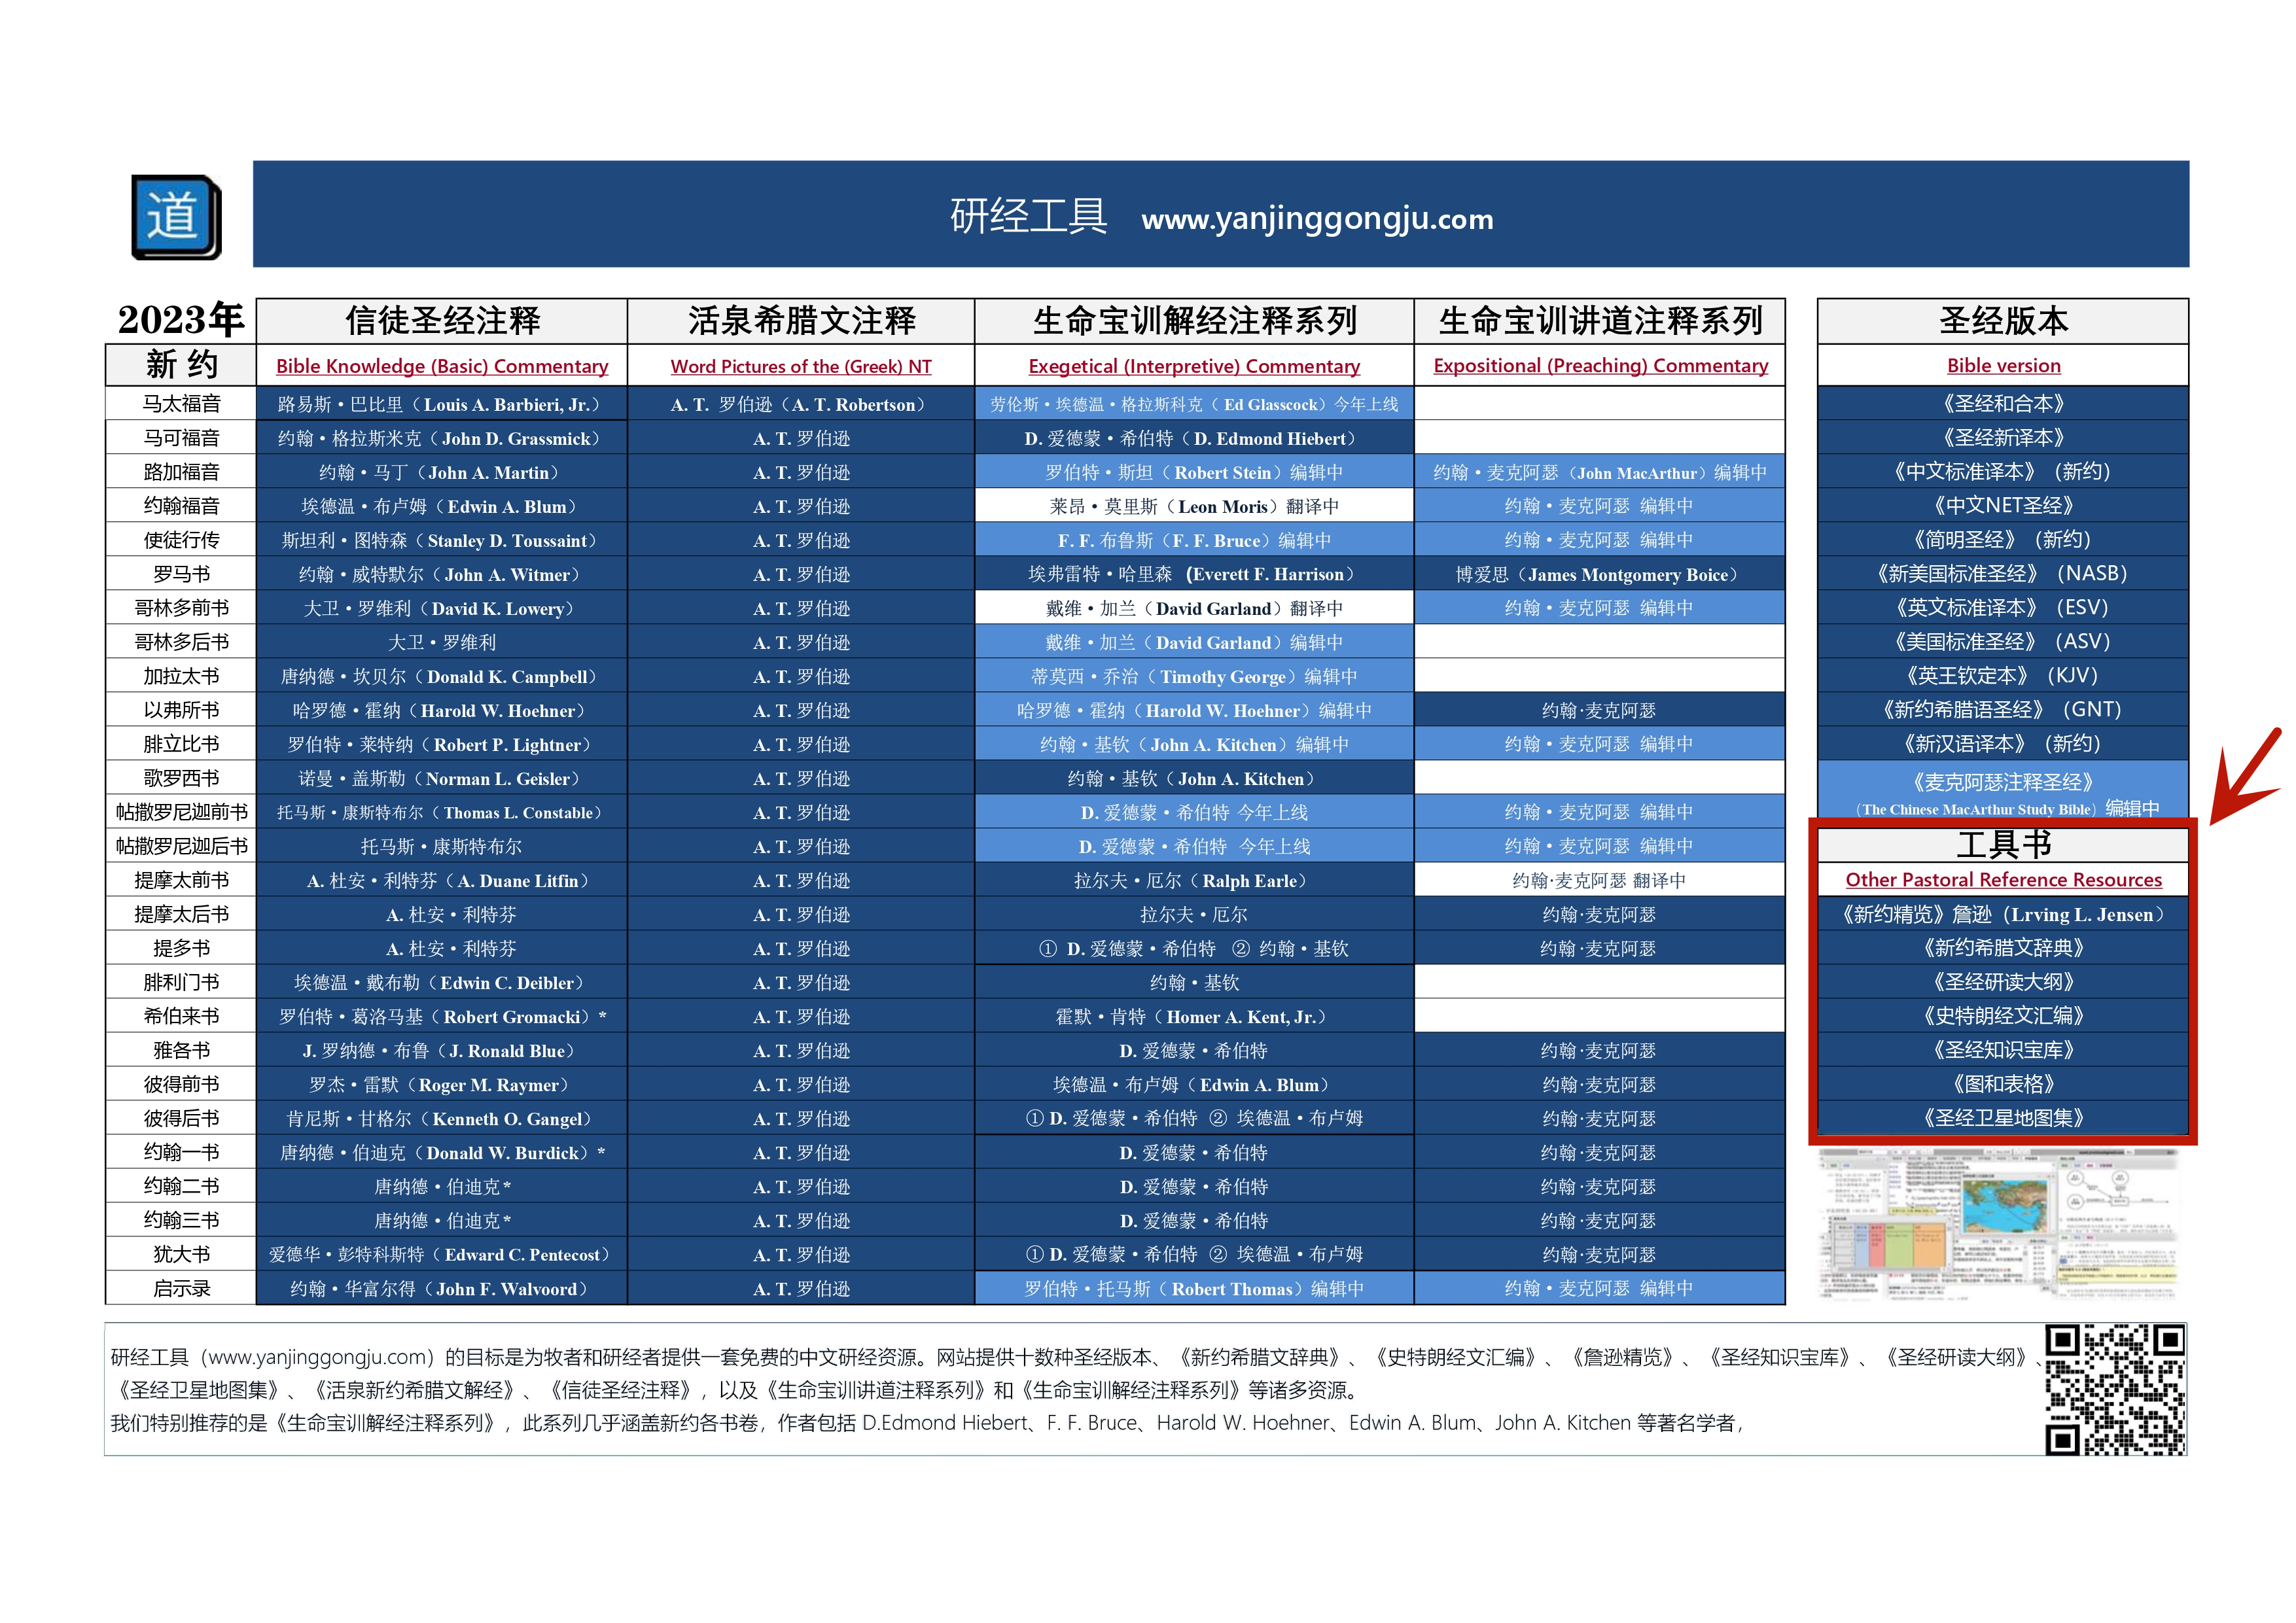Open 《圣经卫星地图集》 tool entry
This screenshot has width=2296, height=1623.
pos(2002,1118)
